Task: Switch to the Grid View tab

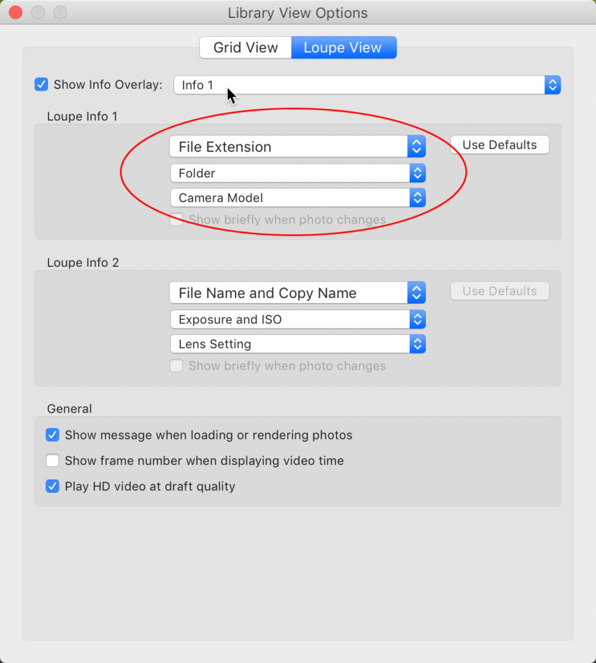Action: 245,48
